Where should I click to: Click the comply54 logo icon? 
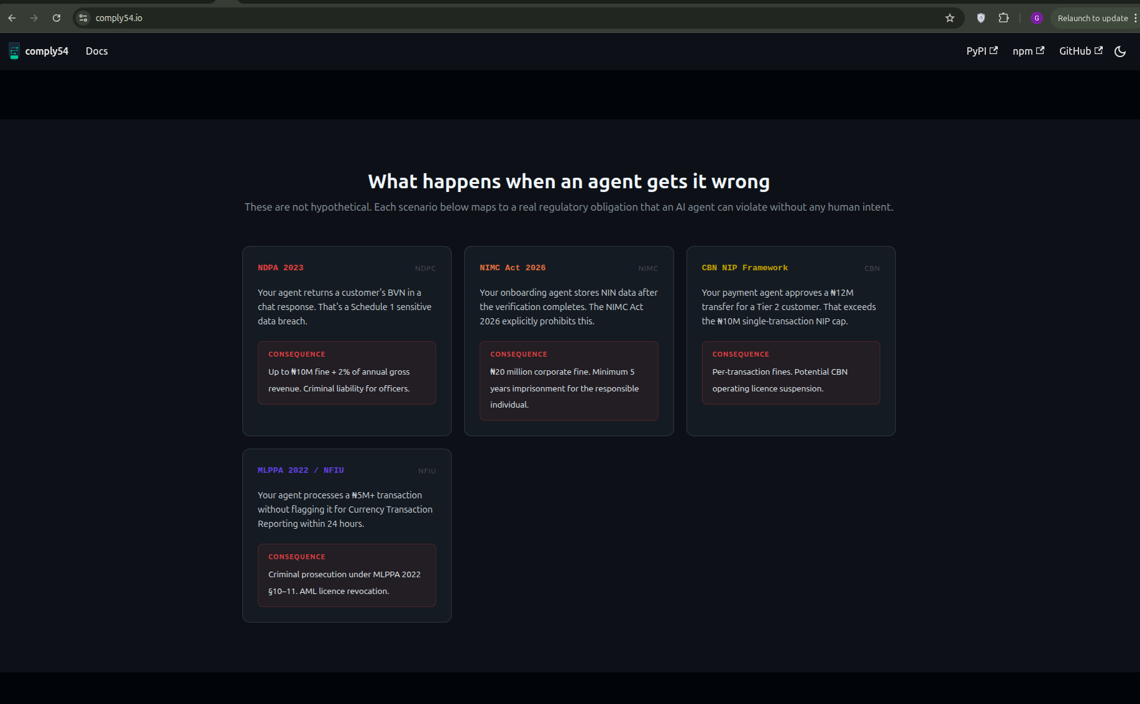tap(14, 51)
